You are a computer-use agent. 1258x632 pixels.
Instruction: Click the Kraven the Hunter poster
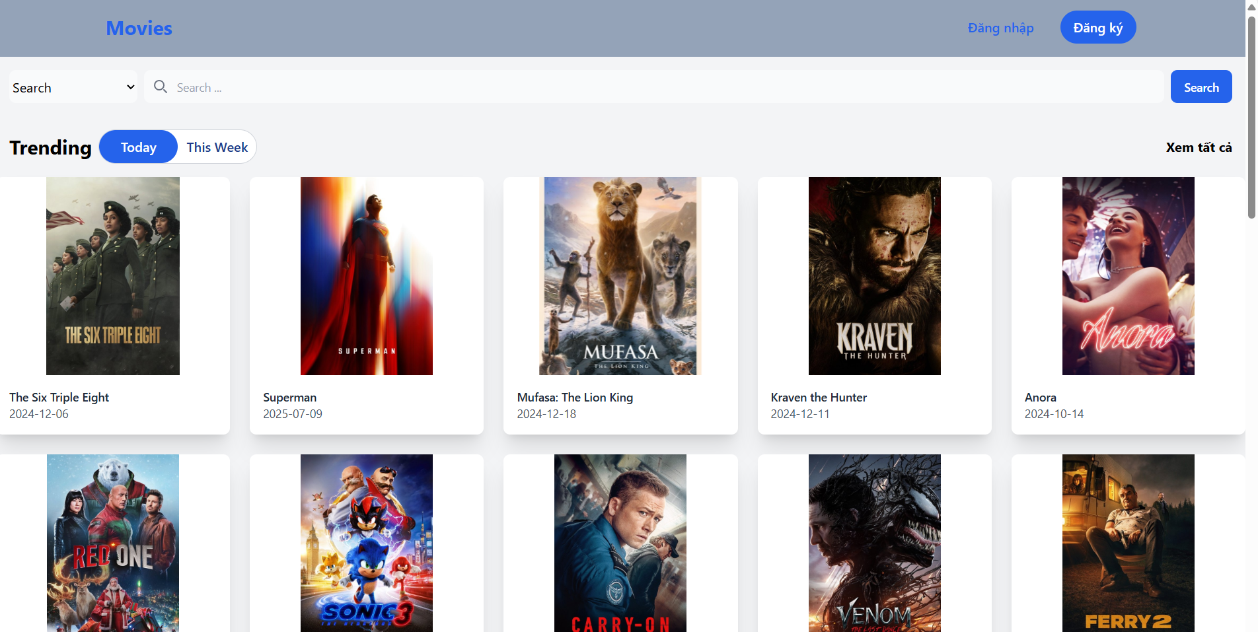pyautogui.click(x=874, y=276)
